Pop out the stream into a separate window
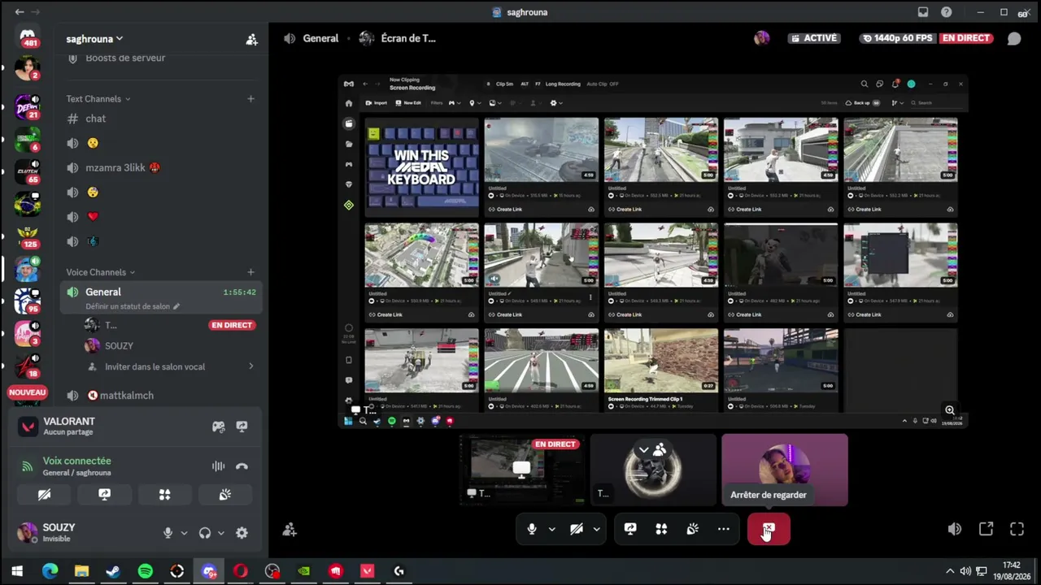 pos(986,529)
